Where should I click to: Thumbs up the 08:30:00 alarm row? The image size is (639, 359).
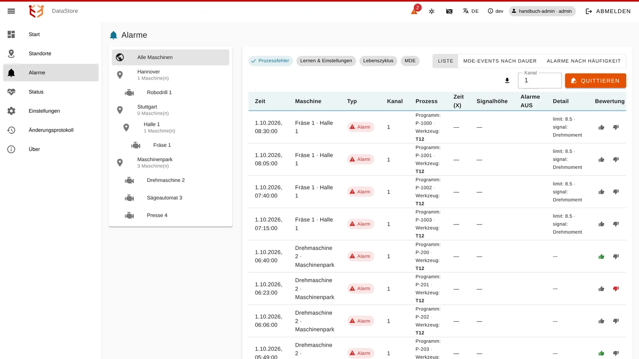pos(601,127)
